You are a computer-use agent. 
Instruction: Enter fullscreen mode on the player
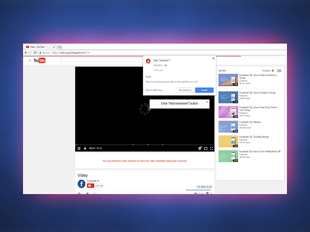(211, 148)
